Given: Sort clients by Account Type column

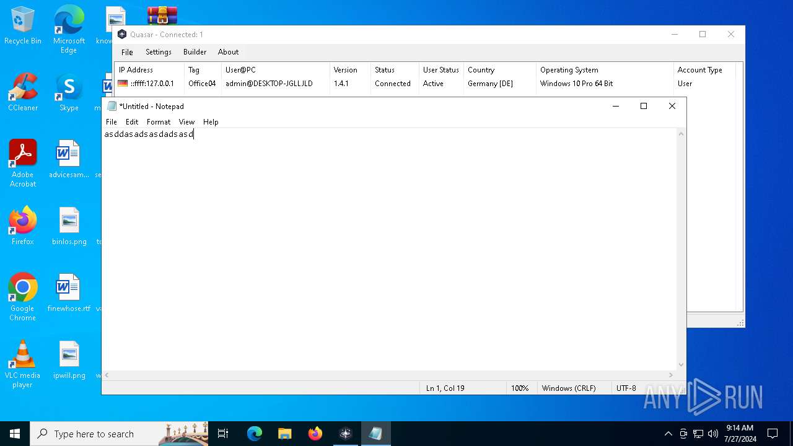Looking at the screenshot, I should pos(704,70).
